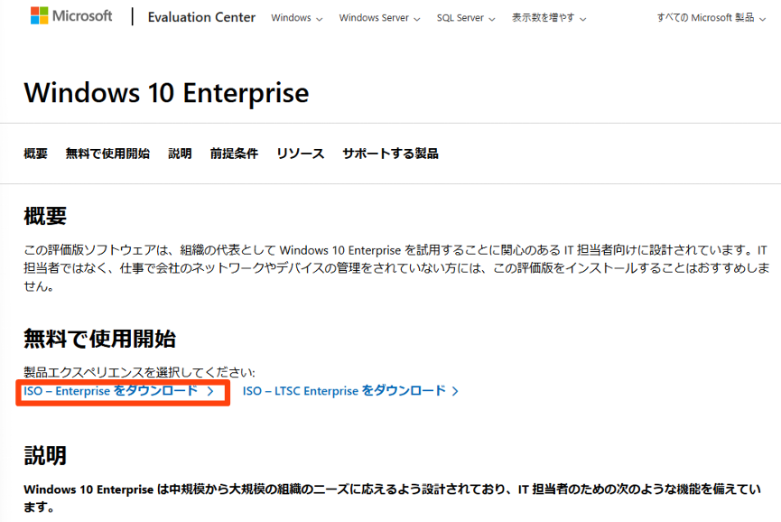Jump to the 説明 section tab
The image size is (781, 522).
[180, 154]
